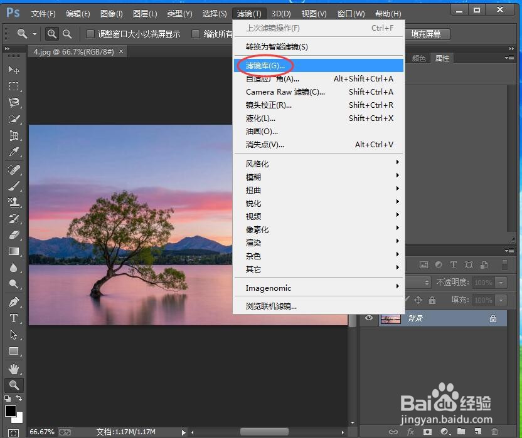Toggle Quick Mask mode icon
522x438 pixels.
[x=13, y=433]
